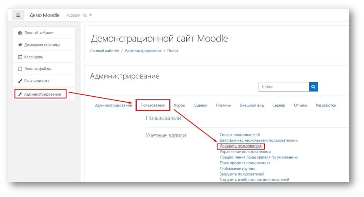Click the Личный кабинет breadcrumb link
This screenshot has width=364, height=197.
click(x=105, y=51)
